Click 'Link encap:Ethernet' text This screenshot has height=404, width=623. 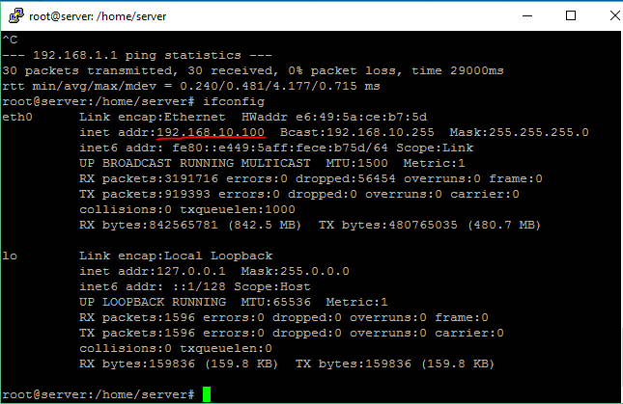pyautogui.click(x=153, y=117)
